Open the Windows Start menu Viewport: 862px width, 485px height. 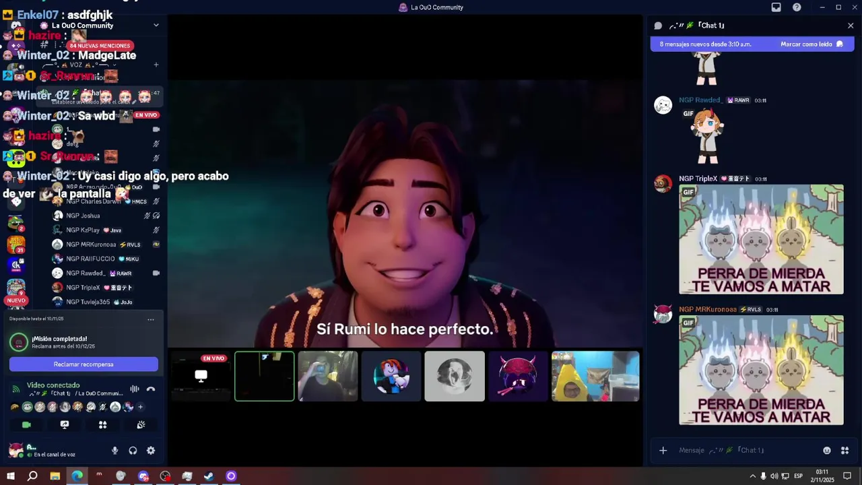(x=11, y=476)
